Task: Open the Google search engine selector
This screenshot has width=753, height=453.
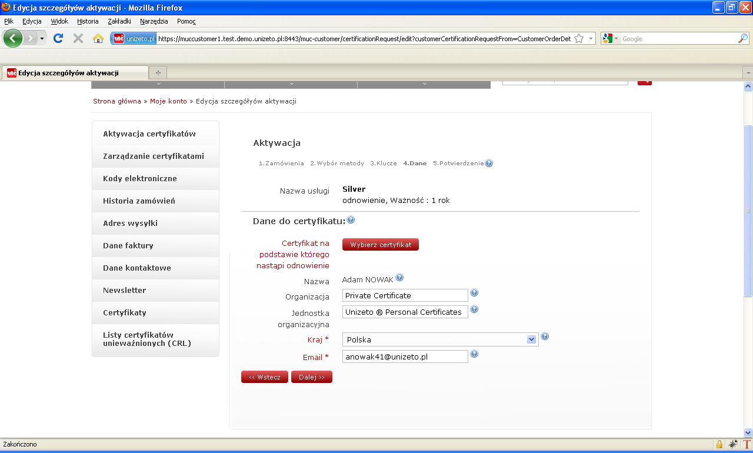Action: click(x=610, y=38)
